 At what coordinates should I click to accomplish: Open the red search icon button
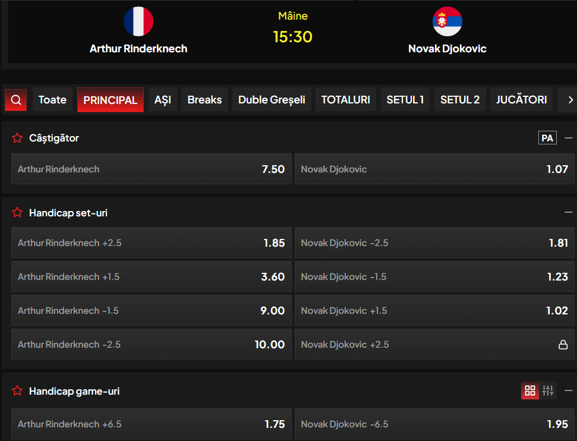click(x=15, y=100)
